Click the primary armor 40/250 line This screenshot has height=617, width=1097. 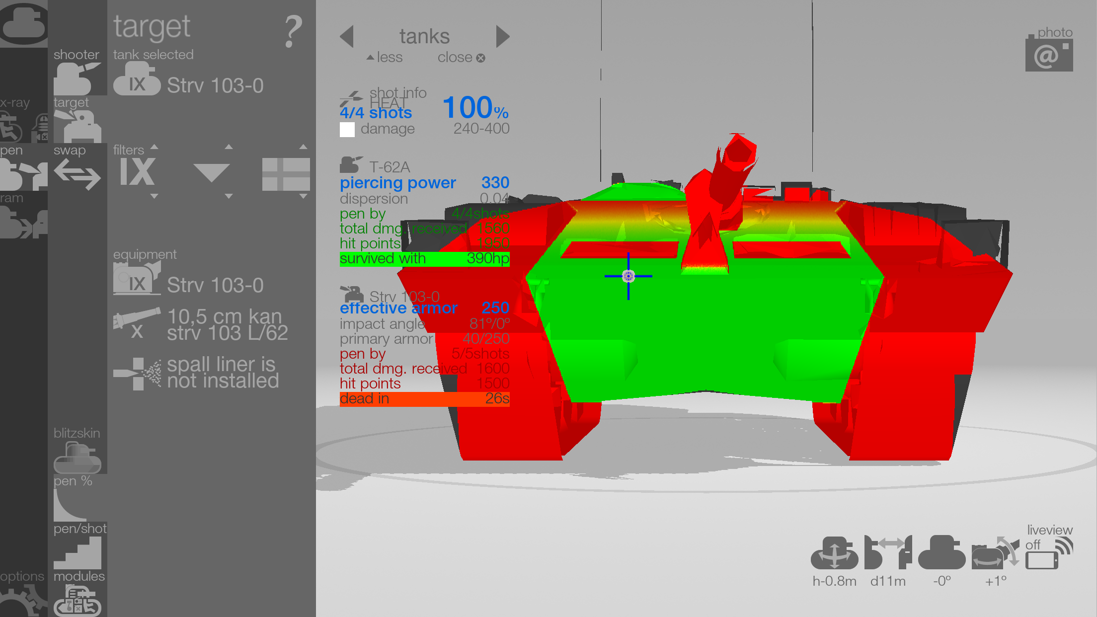coord(424,339)
